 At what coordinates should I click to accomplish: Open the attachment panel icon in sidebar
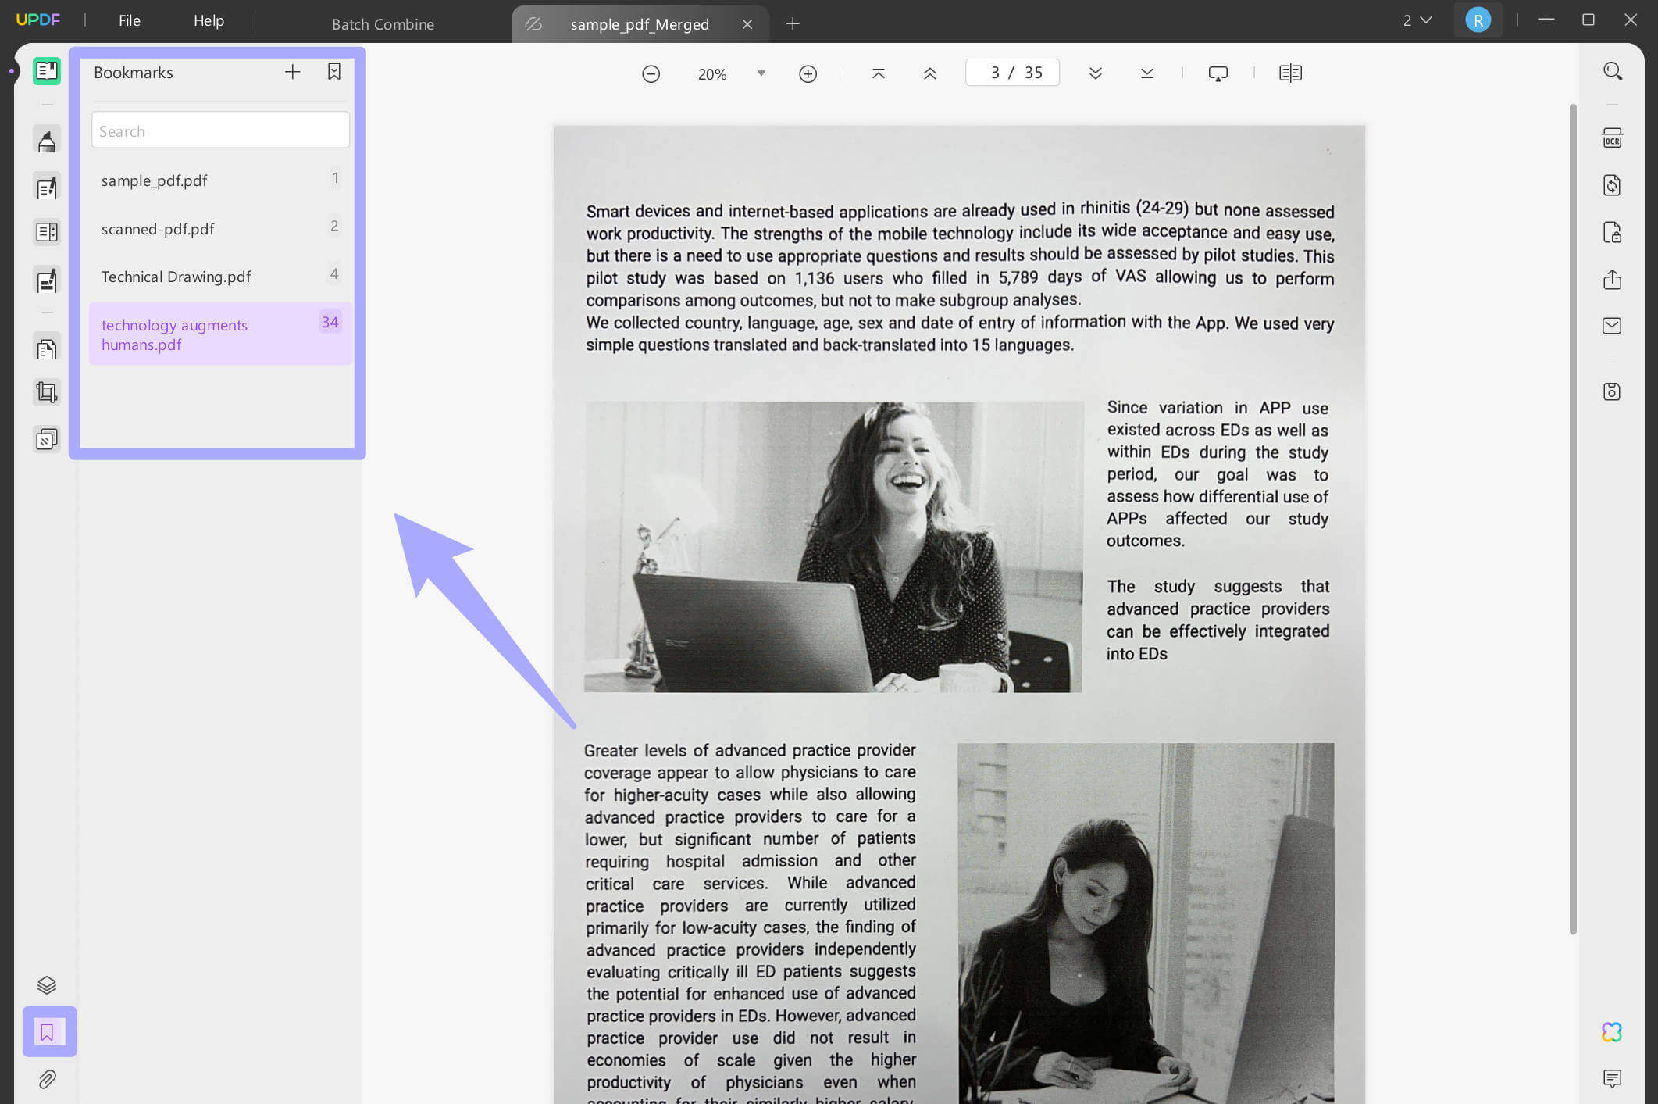point(47,1079)
